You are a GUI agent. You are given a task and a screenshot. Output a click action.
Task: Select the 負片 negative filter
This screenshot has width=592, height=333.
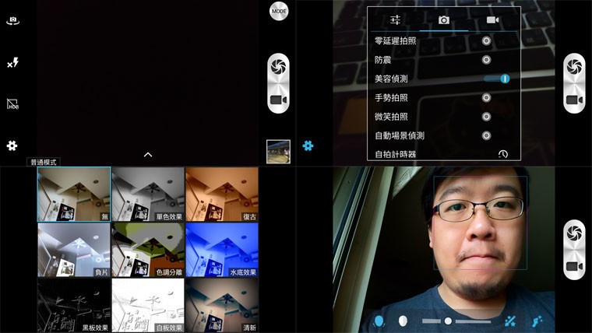tap(74, 250)
